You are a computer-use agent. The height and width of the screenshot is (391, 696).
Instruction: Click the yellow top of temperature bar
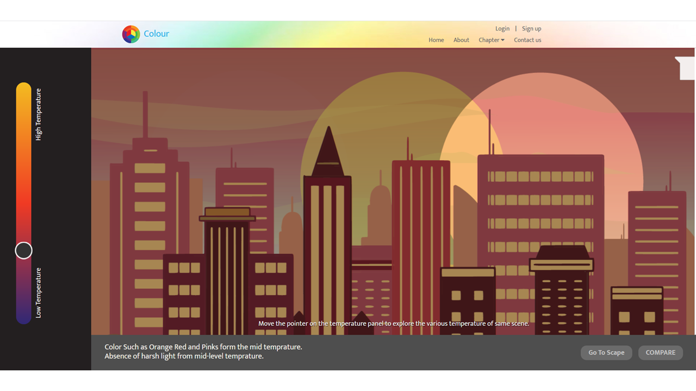pos(23,92)
